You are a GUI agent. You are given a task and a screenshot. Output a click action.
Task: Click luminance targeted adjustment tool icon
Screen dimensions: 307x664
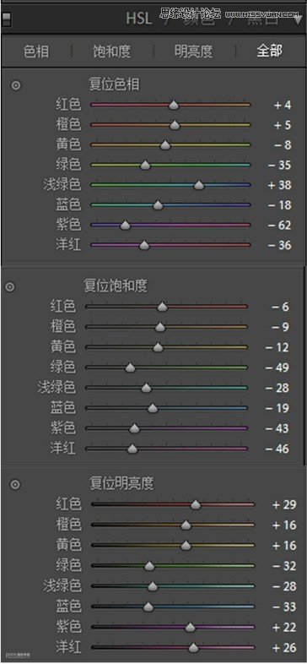(x=15, y=484)
